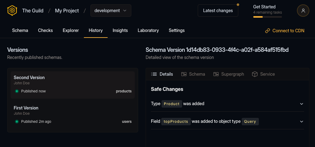Open the user profile avatar icon
The image size is (315, 147).
(303, 11)
